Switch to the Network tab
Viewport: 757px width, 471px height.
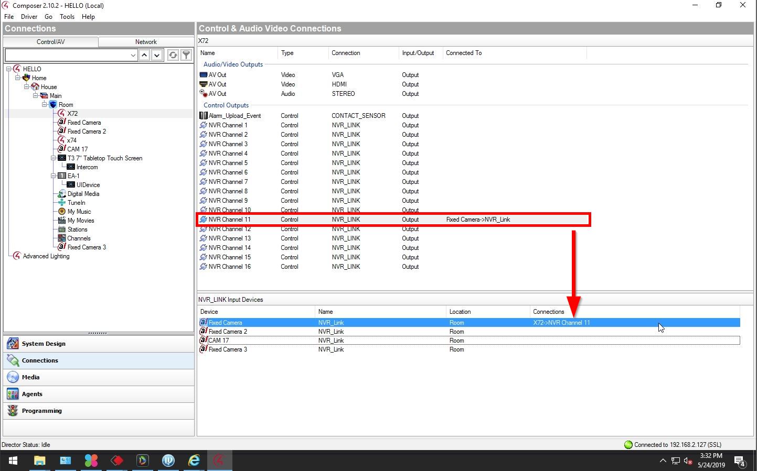[146, 42]
